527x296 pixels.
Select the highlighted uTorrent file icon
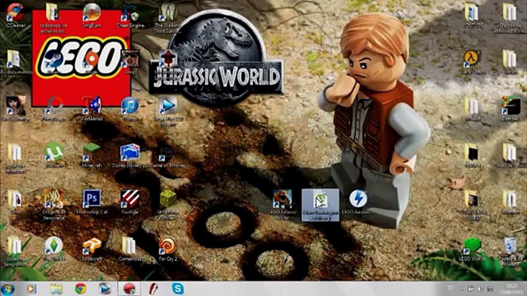(320, 205)
